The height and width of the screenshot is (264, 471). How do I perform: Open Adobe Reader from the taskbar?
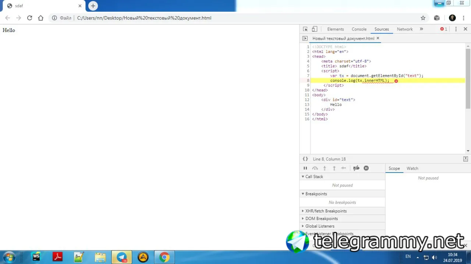pos(57,257)
